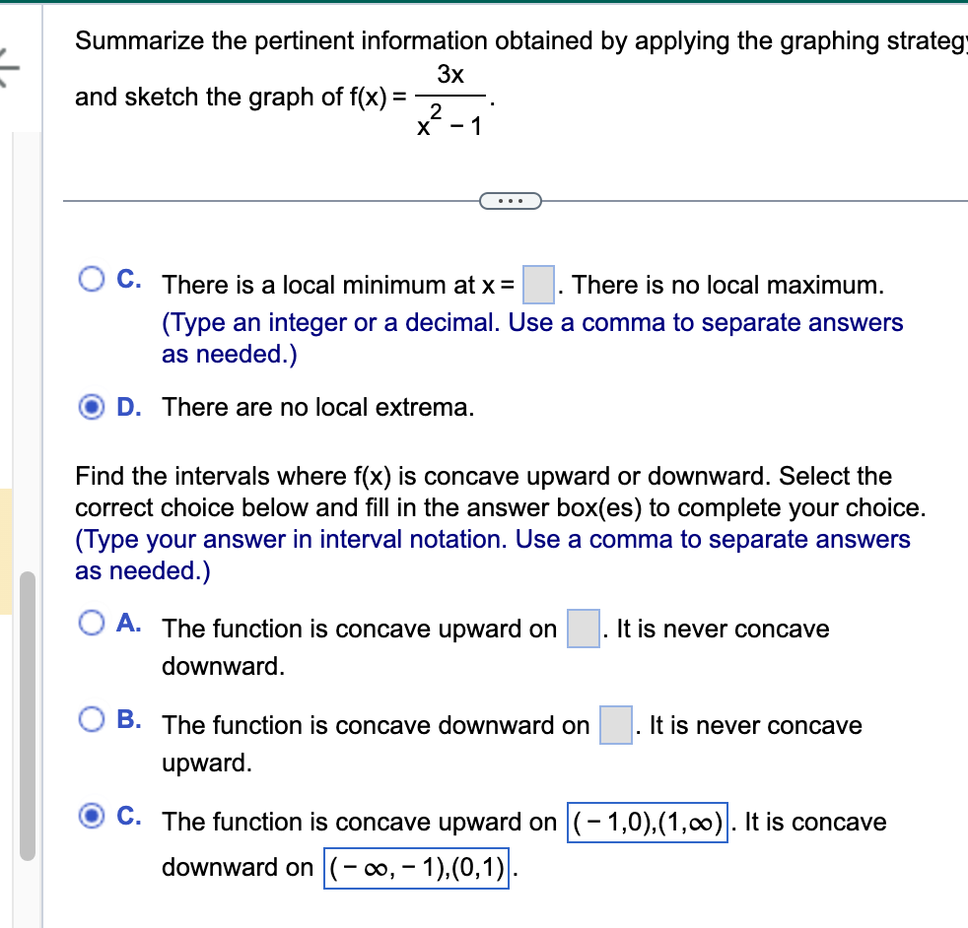This screenshot has height=928, width=968.
Task: Click the empty box in choice B
Action: tap(615, 724)
